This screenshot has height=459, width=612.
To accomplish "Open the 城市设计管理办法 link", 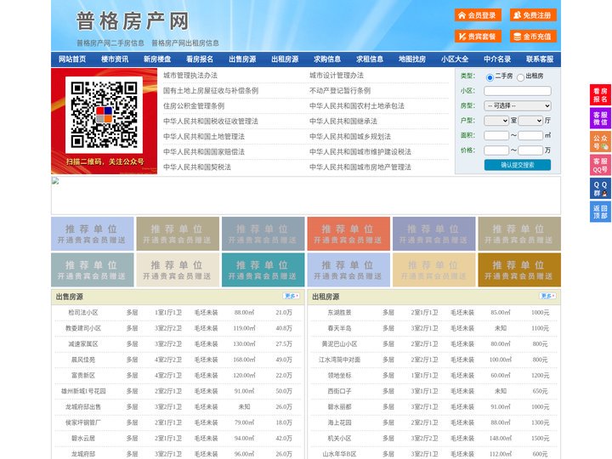I will (337, 76).
